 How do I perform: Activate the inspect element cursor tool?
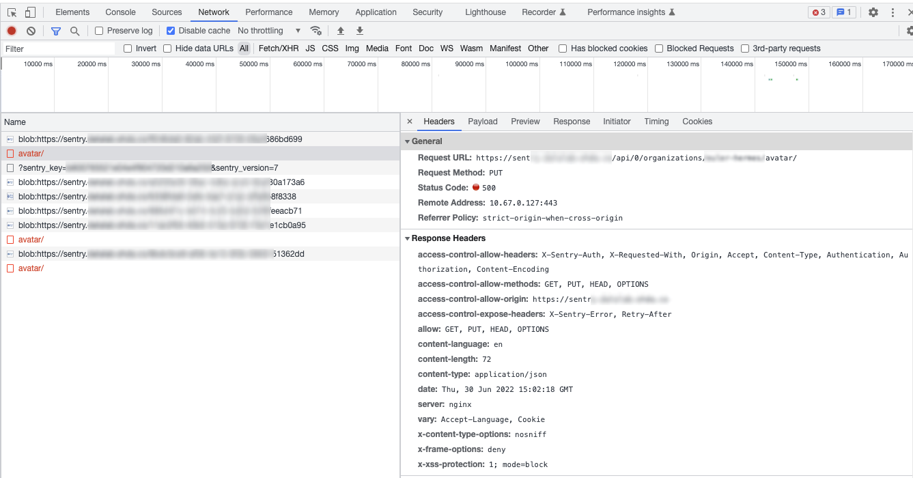coord(11,12)
